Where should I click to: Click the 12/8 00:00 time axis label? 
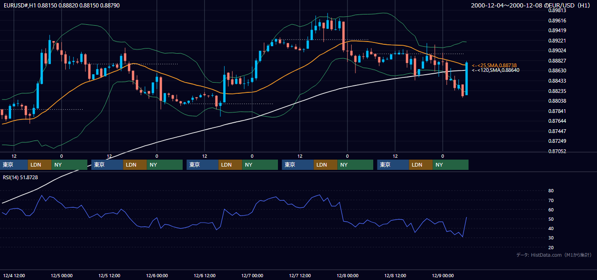tap(347, 275)
